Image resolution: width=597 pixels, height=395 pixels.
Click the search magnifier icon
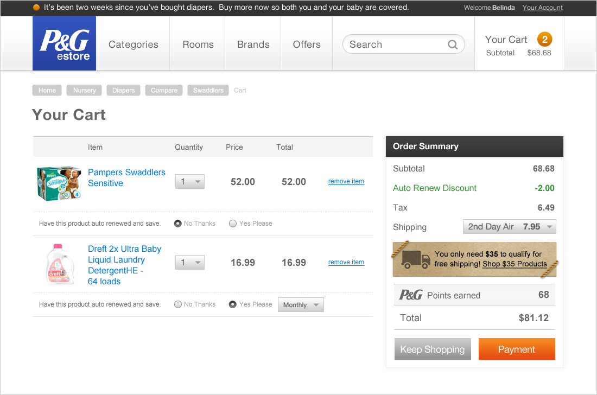(x=452, y=44)
